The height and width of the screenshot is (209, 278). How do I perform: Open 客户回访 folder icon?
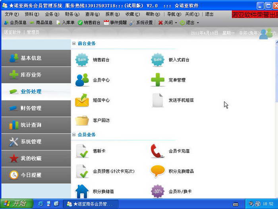coord(82,120)
